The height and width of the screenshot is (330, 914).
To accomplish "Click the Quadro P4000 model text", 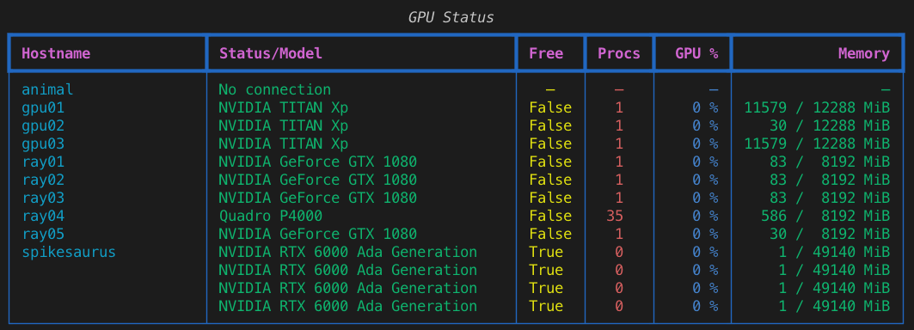I will pos(271,217).
